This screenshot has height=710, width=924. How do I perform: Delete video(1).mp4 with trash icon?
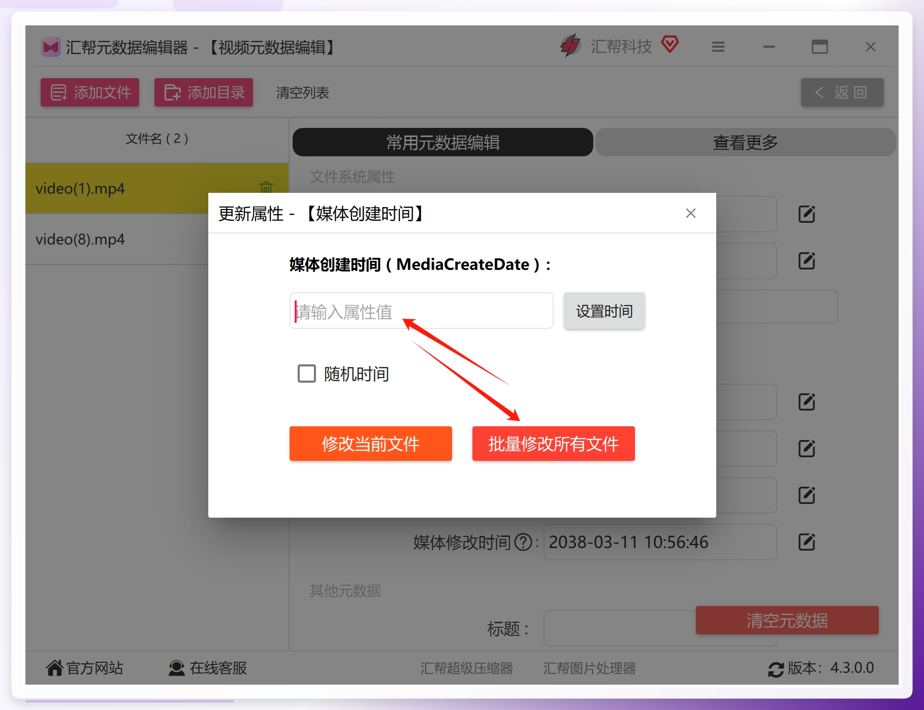[266, 188]
